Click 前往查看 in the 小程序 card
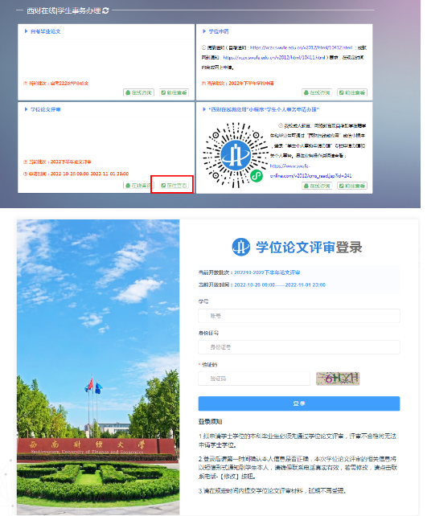 click(x=352, y=186)
